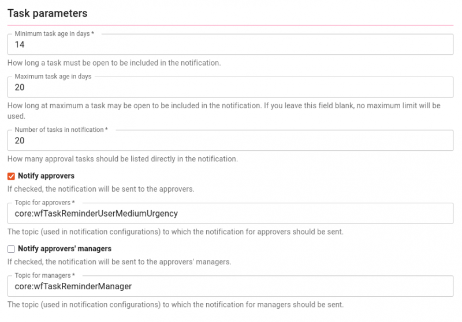Click the floating label "Topic for managers"
This screenshot has width=462, height=322.
point(44,276)
